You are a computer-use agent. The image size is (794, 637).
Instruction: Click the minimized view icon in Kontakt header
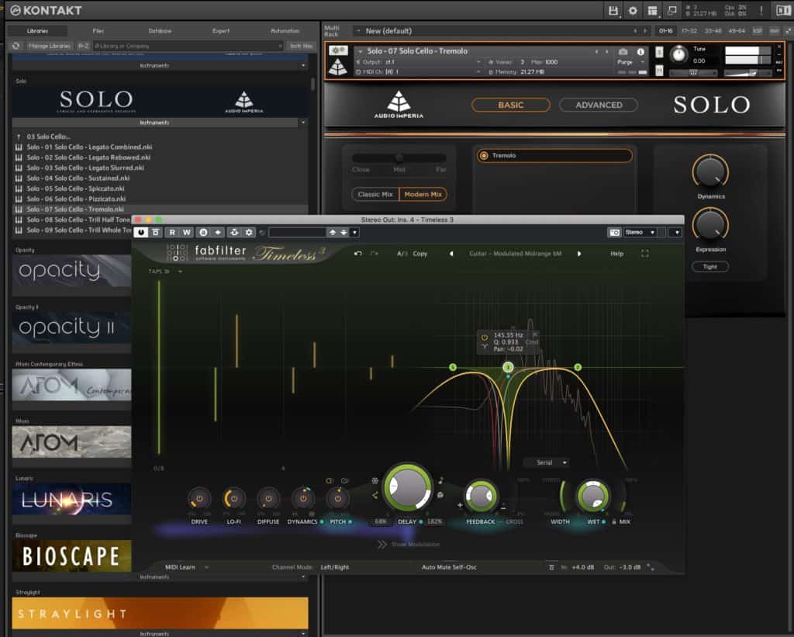[x=672, y=10]
